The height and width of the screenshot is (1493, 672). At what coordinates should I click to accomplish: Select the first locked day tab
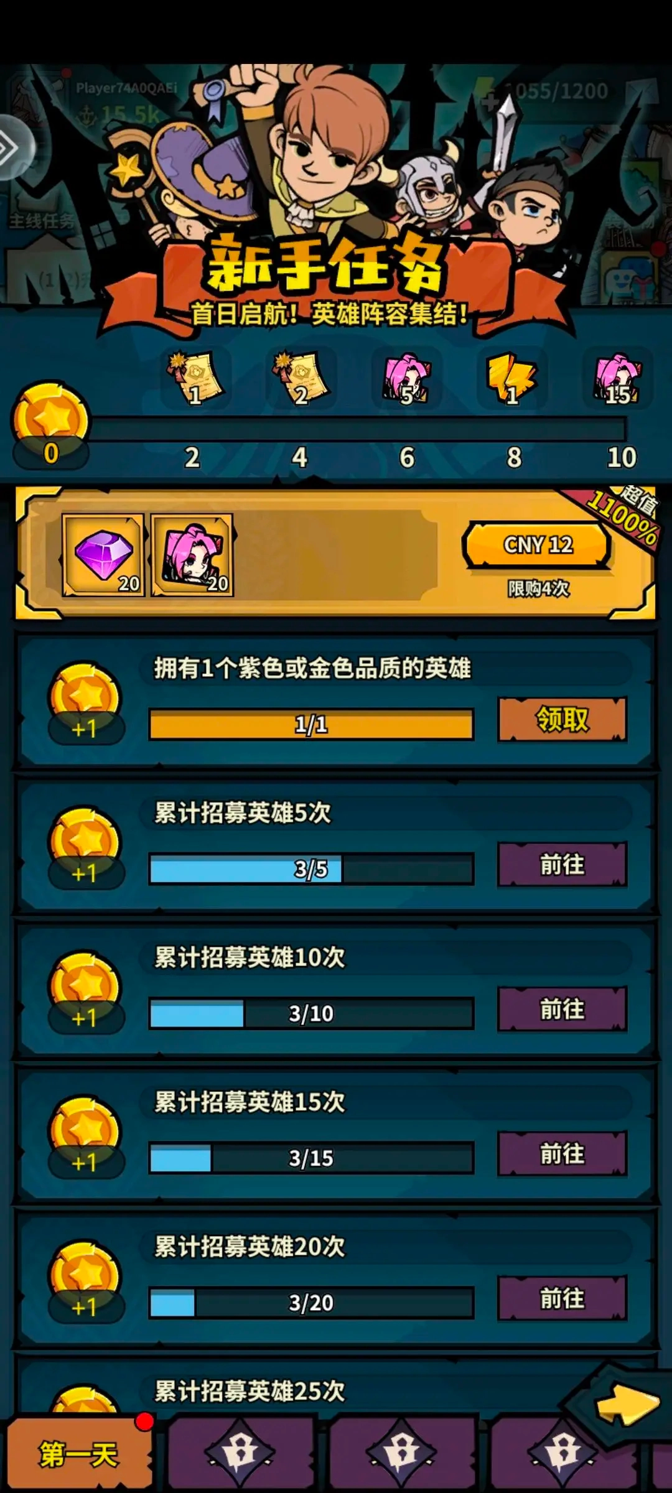[x=240, y=1454]
